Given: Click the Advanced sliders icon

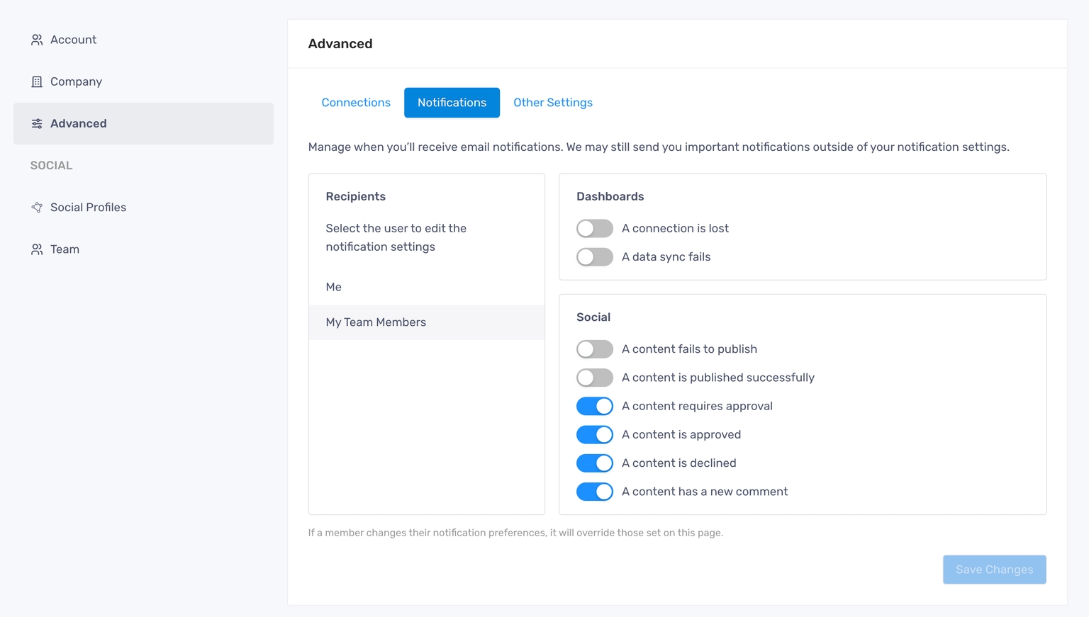Looking at the screenshot, I should pyautogui.click(x=37, y=123).
